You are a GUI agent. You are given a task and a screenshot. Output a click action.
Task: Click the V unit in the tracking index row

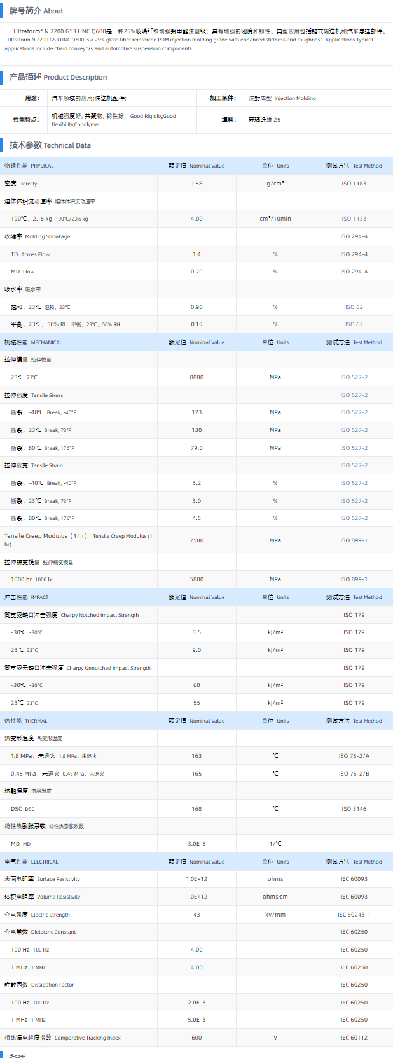click(x=275, y=1038)
